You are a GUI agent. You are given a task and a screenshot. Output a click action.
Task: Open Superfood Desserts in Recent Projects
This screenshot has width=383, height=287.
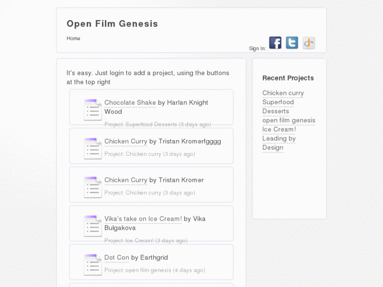278,107
